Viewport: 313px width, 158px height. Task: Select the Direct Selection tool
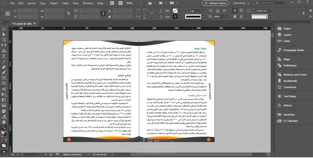(x=3, y=34)
